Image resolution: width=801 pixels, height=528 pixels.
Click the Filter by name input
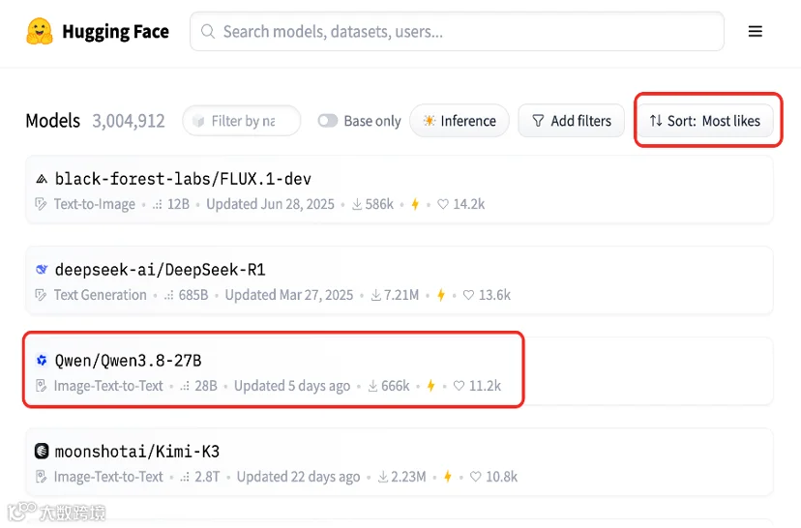point(242,121)
